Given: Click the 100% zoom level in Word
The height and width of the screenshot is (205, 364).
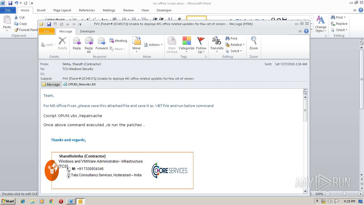Looking at the screenshot, I should pos(319,194).
